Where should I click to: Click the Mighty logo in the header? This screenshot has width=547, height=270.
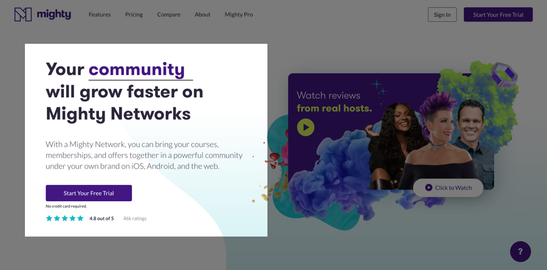click(x=43, y=15)
